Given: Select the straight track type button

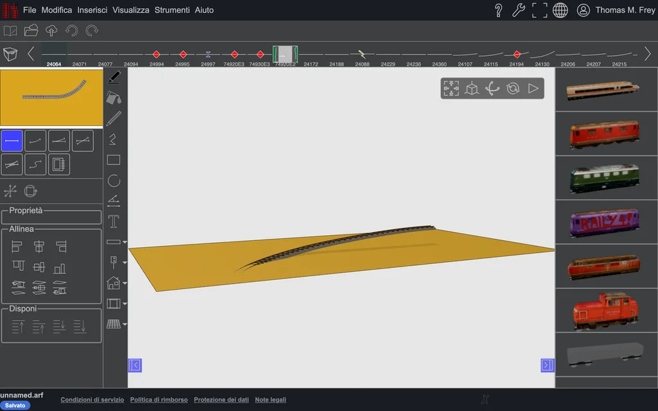Looking at the screenshot, I should click(x=12, y=141).
